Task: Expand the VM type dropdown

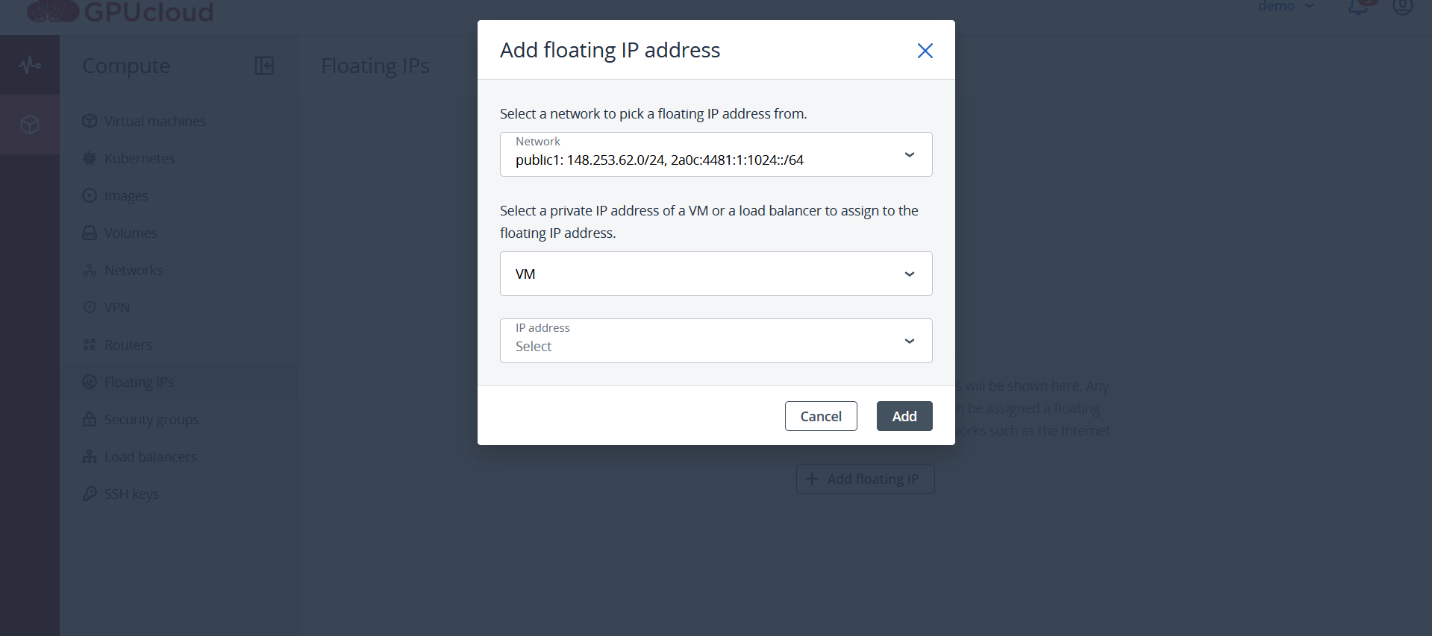Action: tap(716, 274)
